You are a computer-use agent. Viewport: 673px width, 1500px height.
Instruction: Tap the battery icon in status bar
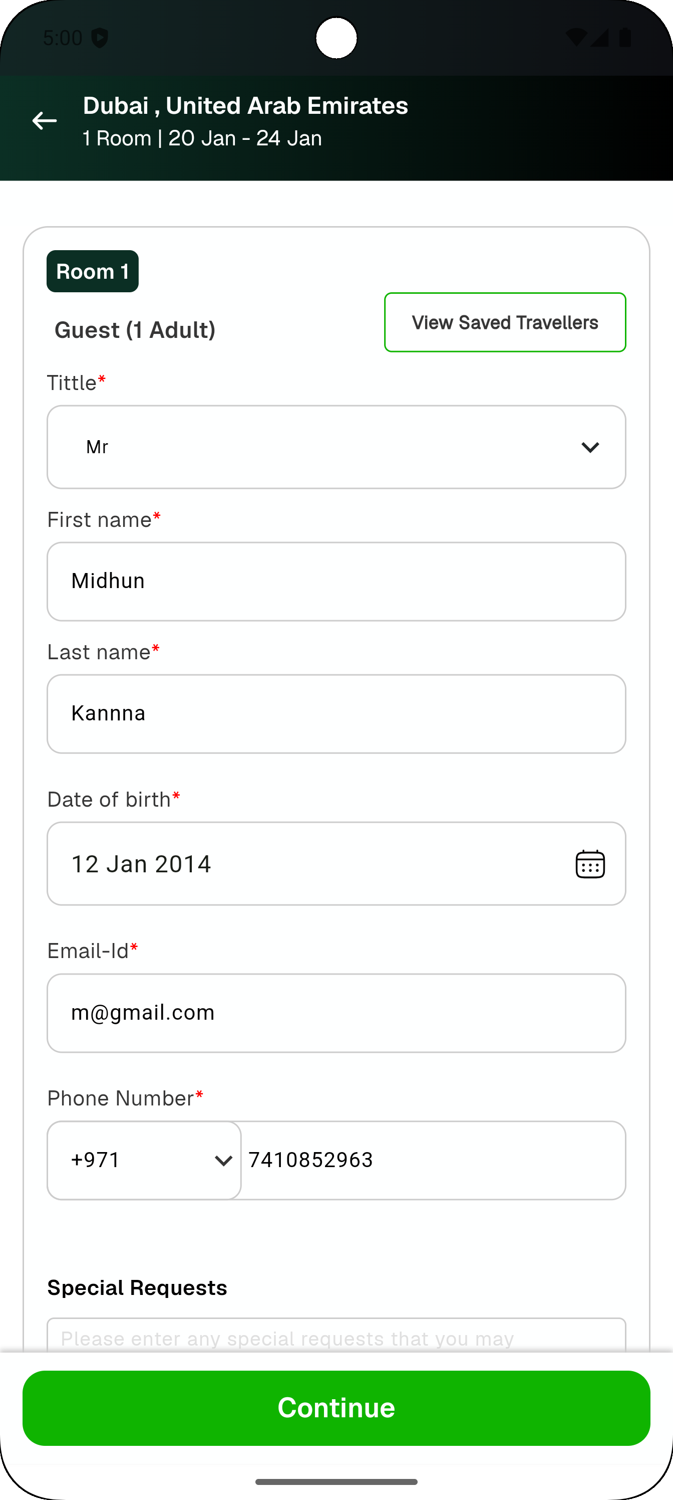click(x=625, y=38)
